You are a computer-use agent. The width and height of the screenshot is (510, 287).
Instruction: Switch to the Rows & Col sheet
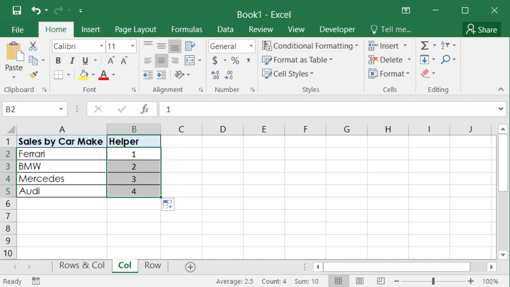point(82,265)
